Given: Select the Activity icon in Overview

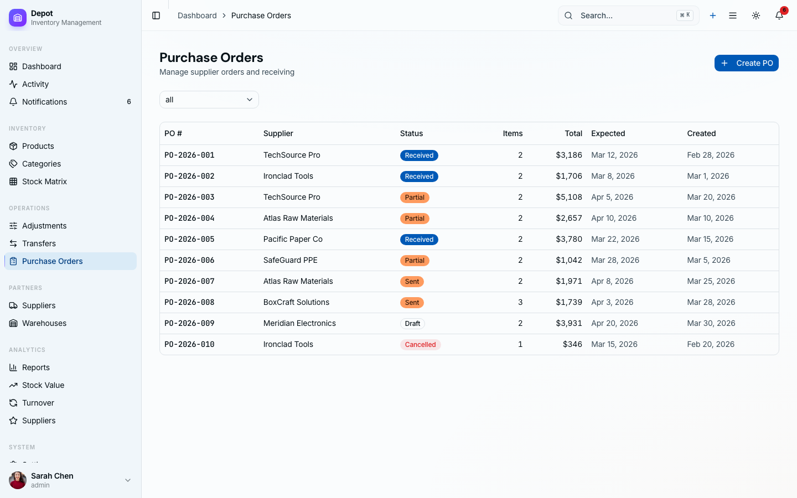Looking at the screenshot, I should click(13, 84).
